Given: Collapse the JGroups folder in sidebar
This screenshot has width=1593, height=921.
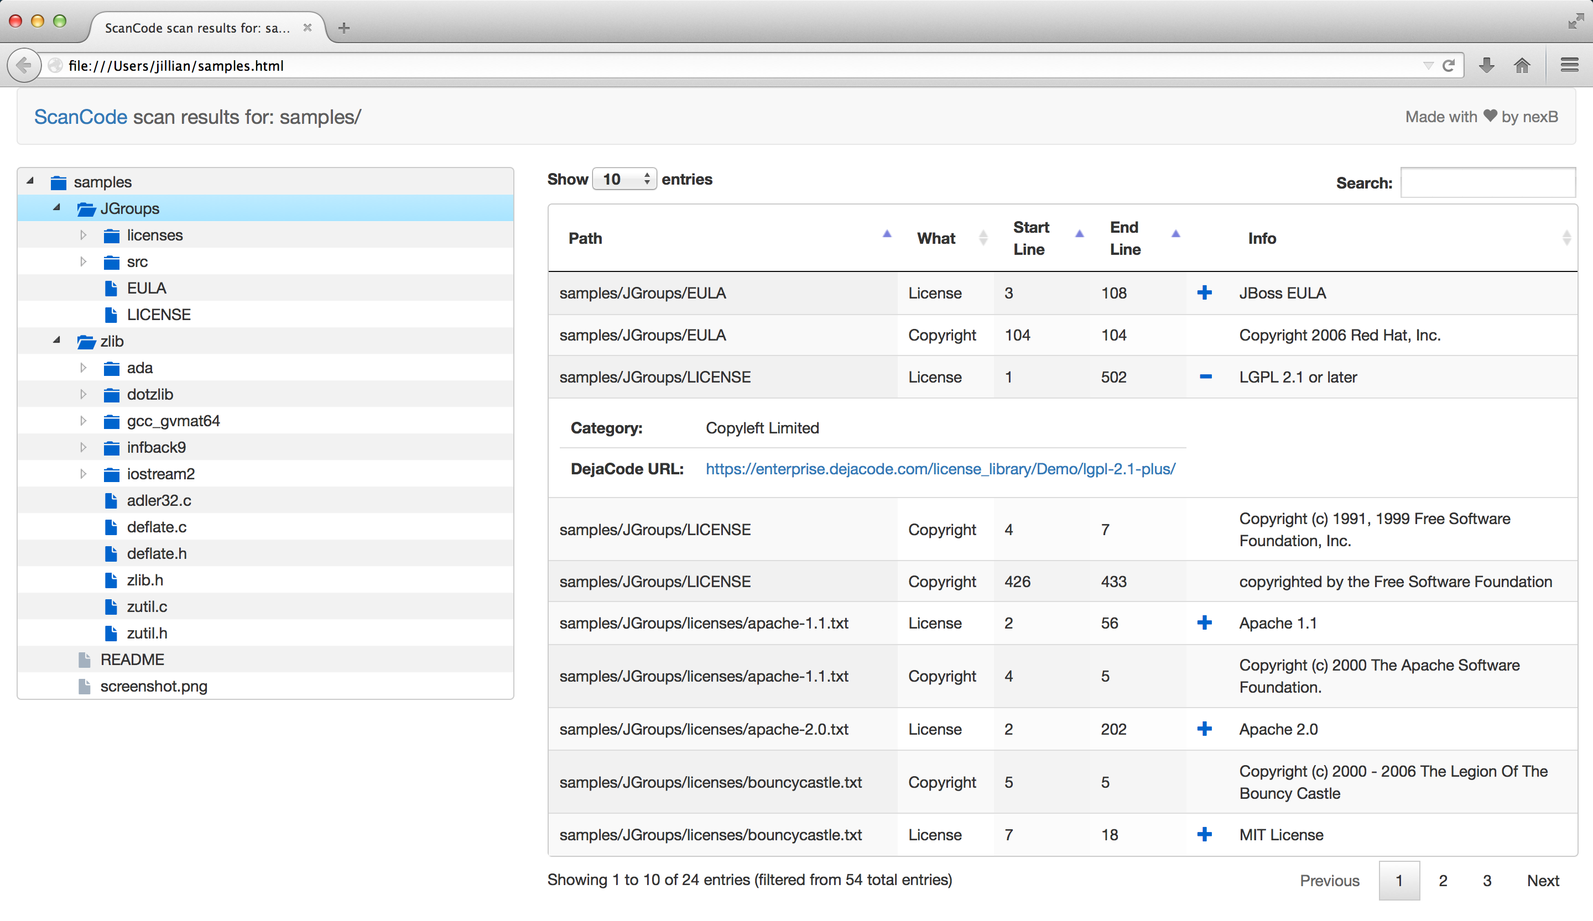Looking at the screenshot, I should click(60, 207).
